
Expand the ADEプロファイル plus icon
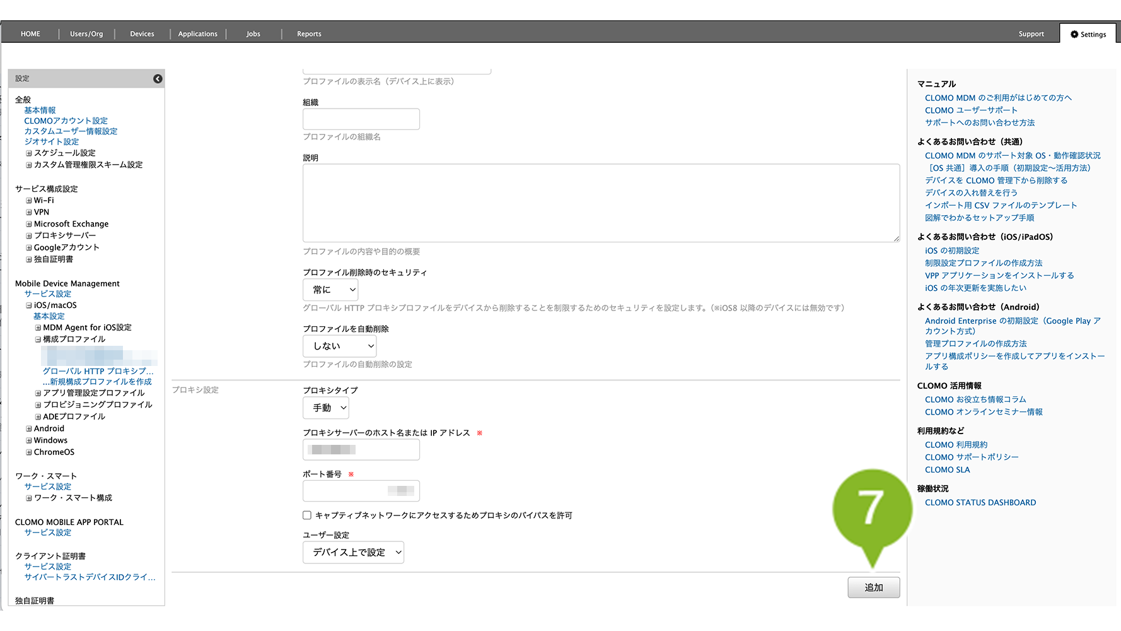click(x=38, y=417)
